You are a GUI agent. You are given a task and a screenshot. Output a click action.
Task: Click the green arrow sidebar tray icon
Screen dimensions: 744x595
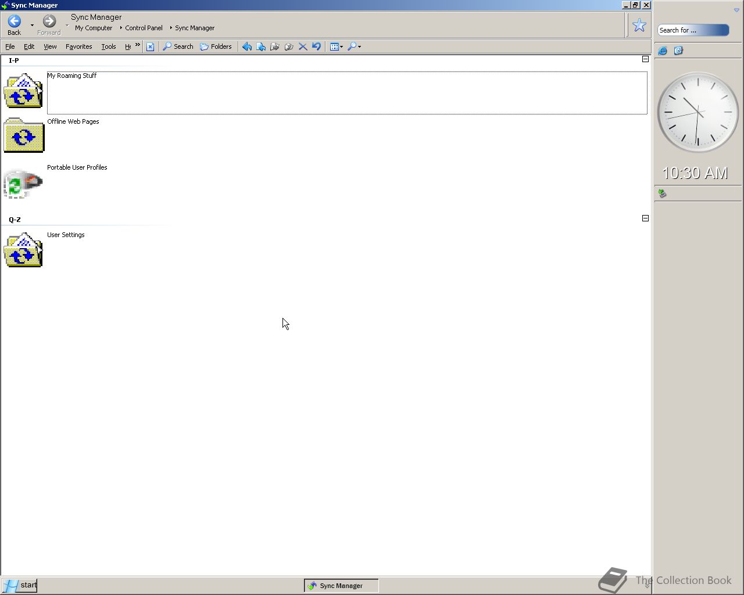pyautogui.click(x=662, y=193)
